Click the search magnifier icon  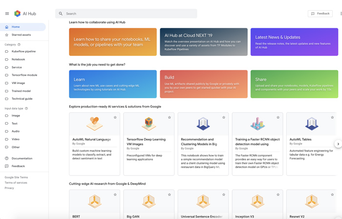[61, 14]
